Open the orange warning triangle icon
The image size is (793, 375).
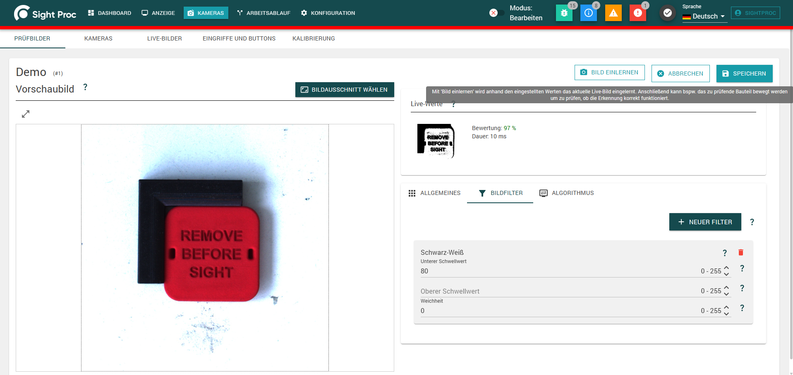pyautogui.click(x=613, y=13)
